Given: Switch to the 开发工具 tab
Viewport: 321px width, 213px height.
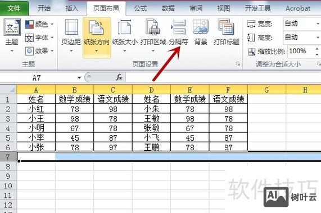Looking at the screenshot, I should [257, 8].
